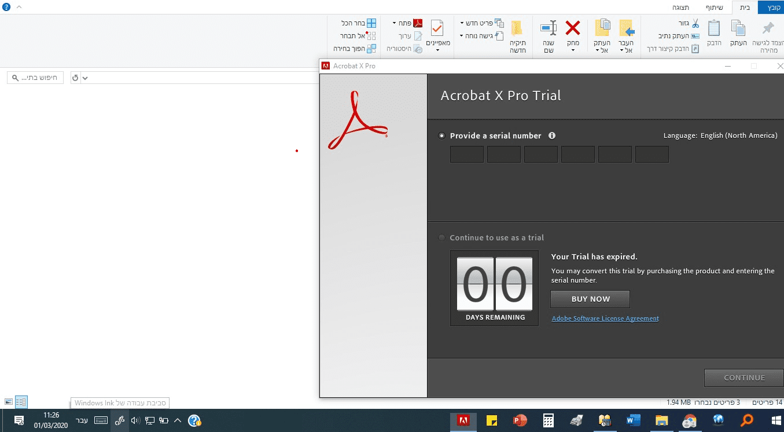Show hidden system tray icons chevron
The height and width of the screenshot is (432, 784).
(x=178, y=420)
